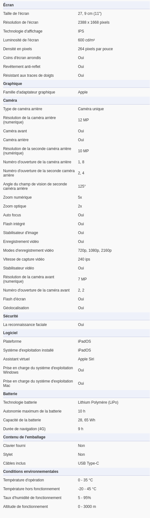Select the Batterie section header

pyautogui.click(x=10, y=394)
